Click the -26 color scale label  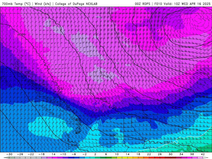pyautogui.click(x=20, y=154)
